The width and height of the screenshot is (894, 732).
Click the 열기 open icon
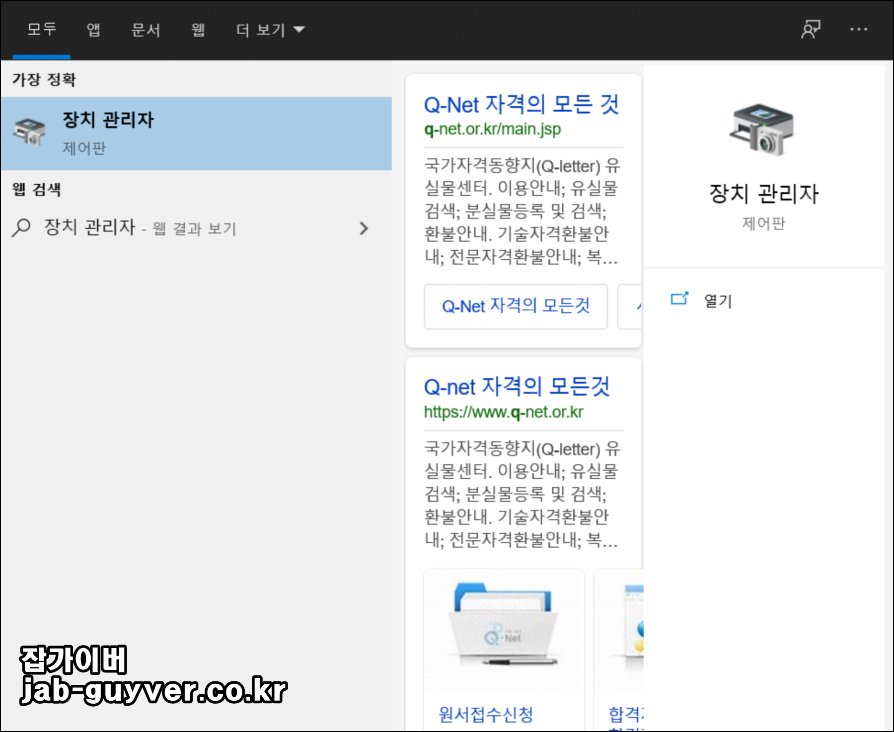[680, 298]
